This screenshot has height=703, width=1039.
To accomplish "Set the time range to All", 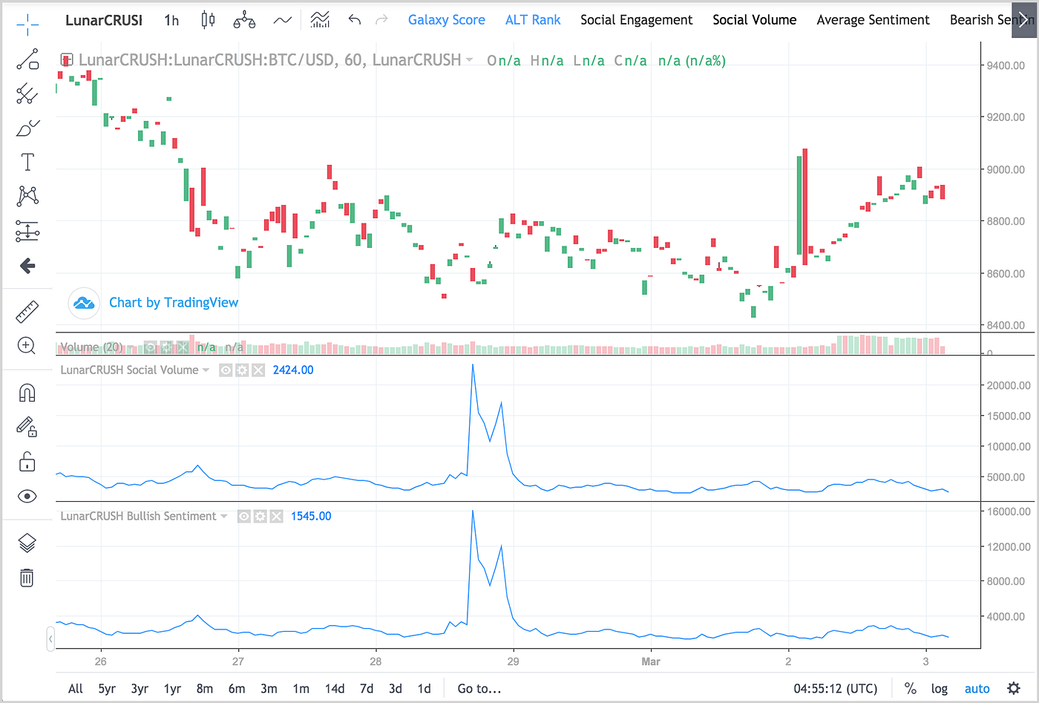I will tap(76, 689).
